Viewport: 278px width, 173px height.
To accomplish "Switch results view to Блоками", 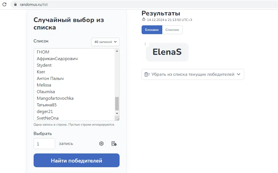I will point(152,30).
